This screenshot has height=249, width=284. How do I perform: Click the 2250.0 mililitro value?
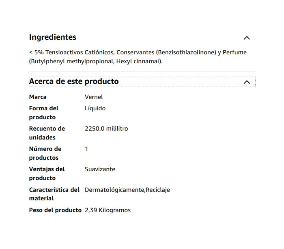106,129
